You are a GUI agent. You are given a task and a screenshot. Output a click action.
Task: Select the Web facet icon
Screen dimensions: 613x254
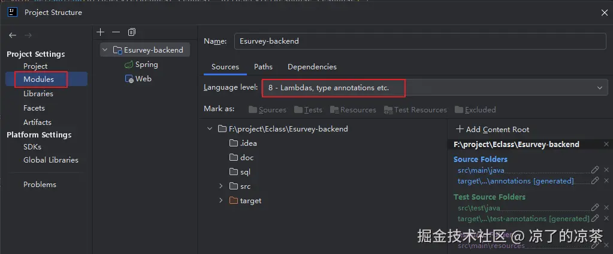pos(129,79)
